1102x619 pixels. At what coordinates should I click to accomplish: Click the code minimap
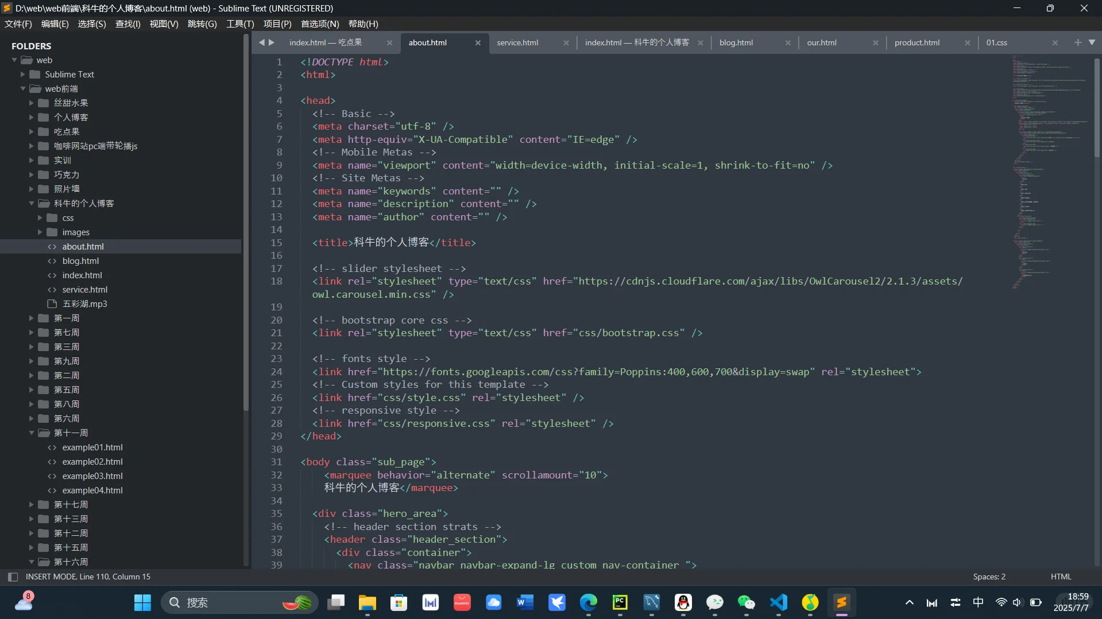click(1050, 172)
